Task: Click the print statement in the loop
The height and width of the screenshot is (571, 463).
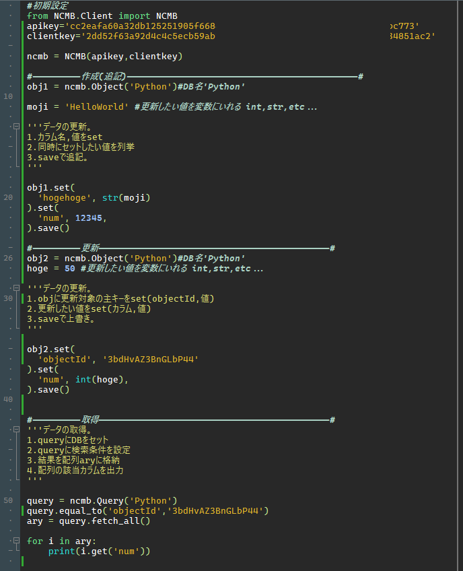Action: coord(99,551)
